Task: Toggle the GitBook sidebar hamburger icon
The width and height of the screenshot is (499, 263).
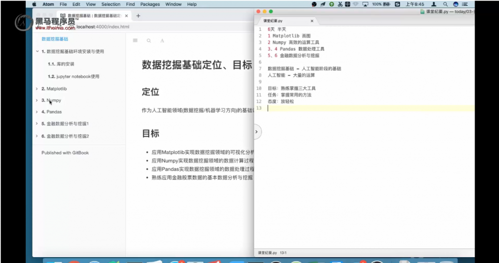Action: (135, 40)
